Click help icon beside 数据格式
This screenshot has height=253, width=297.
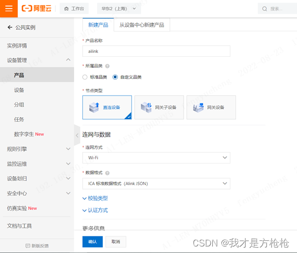pyautogui.click(x=107, y=173)
